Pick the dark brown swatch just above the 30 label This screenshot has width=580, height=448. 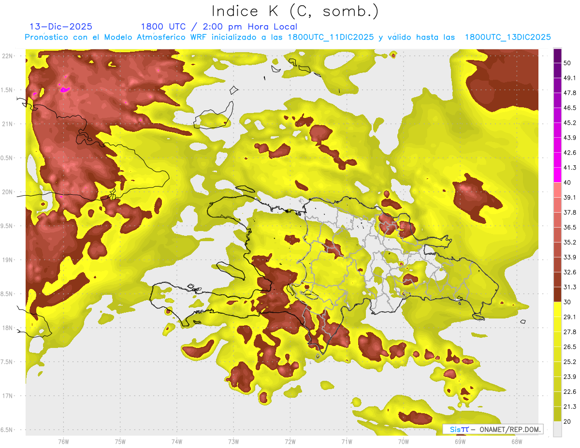[557, 294]
